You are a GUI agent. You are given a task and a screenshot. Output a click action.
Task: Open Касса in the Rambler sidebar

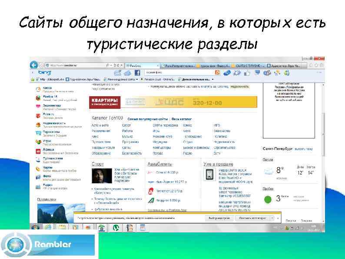point(47,88)
